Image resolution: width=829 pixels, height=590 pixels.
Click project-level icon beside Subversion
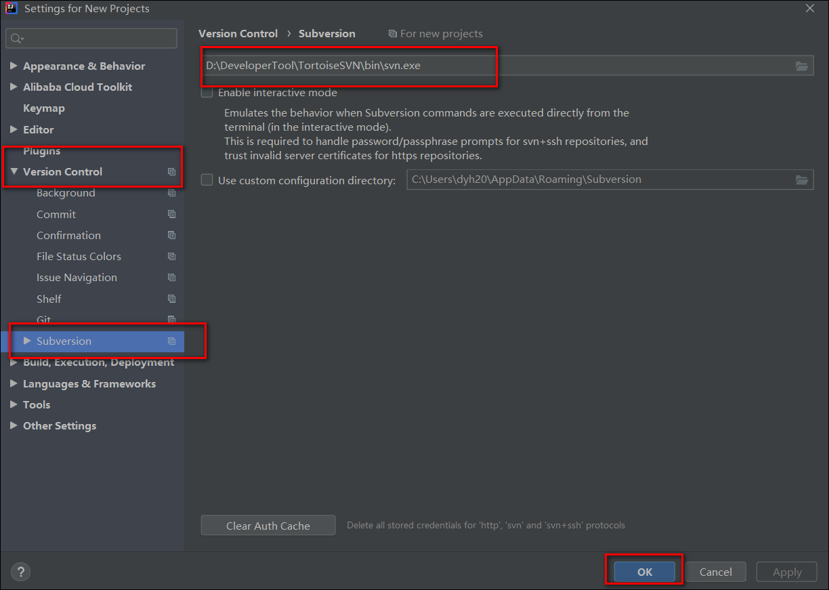click(x=172, y=341)
